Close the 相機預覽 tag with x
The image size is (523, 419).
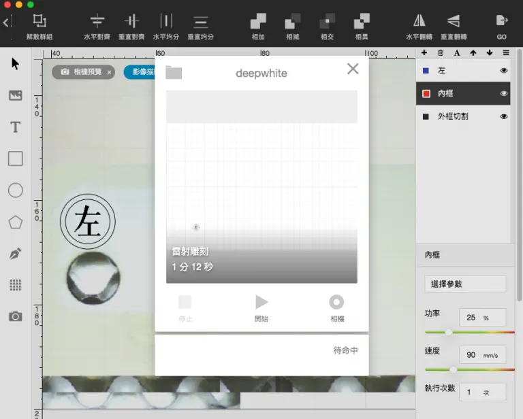tap(110, 72)
